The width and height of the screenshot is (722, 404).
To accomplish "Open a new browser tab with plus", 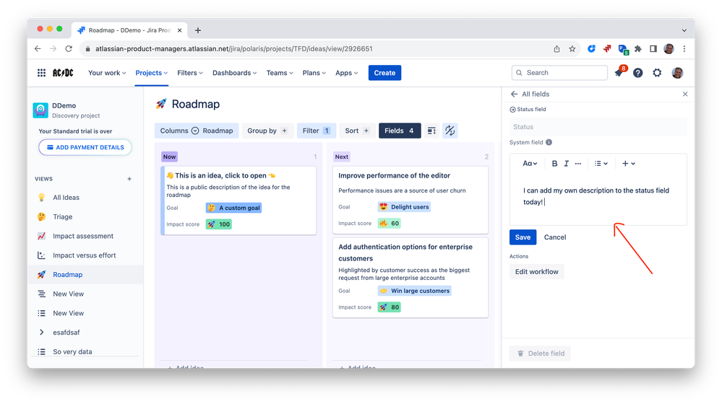I will [198, 30].
